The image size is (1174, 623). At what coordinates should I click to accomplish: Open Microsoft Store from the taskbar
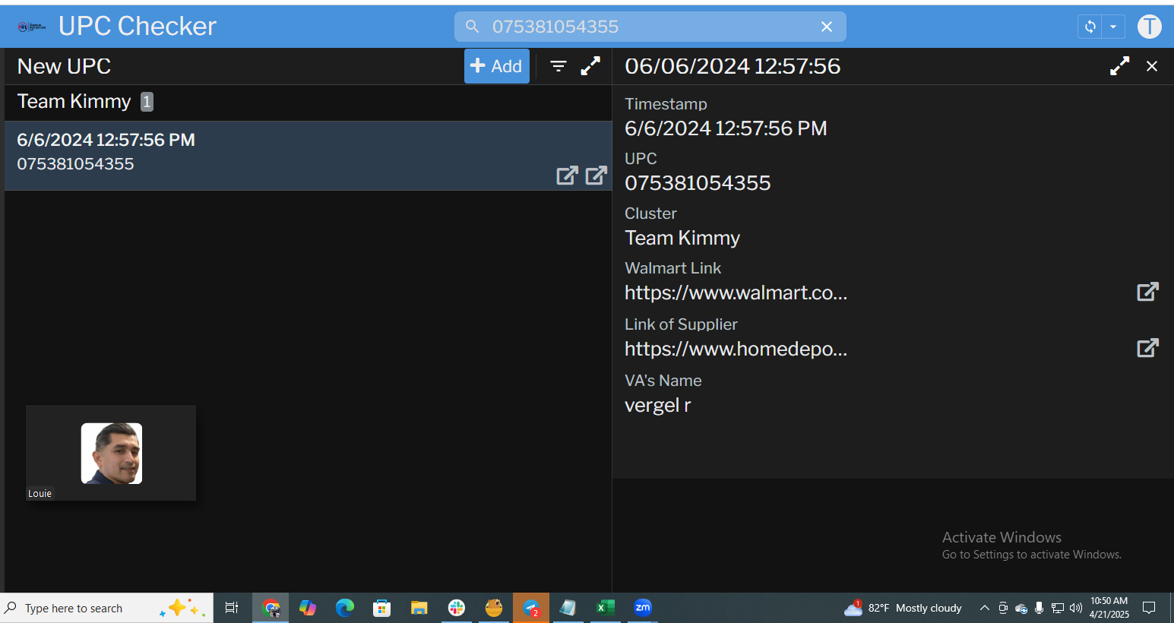pyautogui.click(x=382, y=608)
